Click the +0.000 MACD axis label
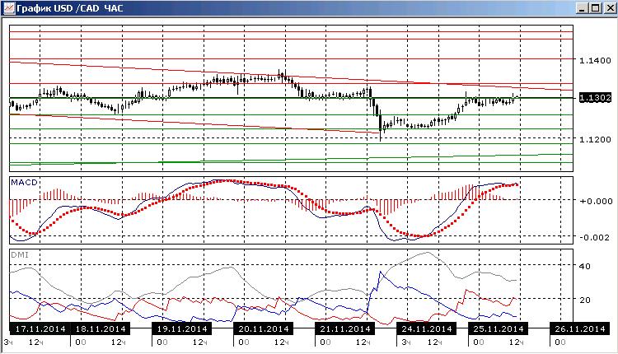 pyautogui.click(x=596, y=201)
